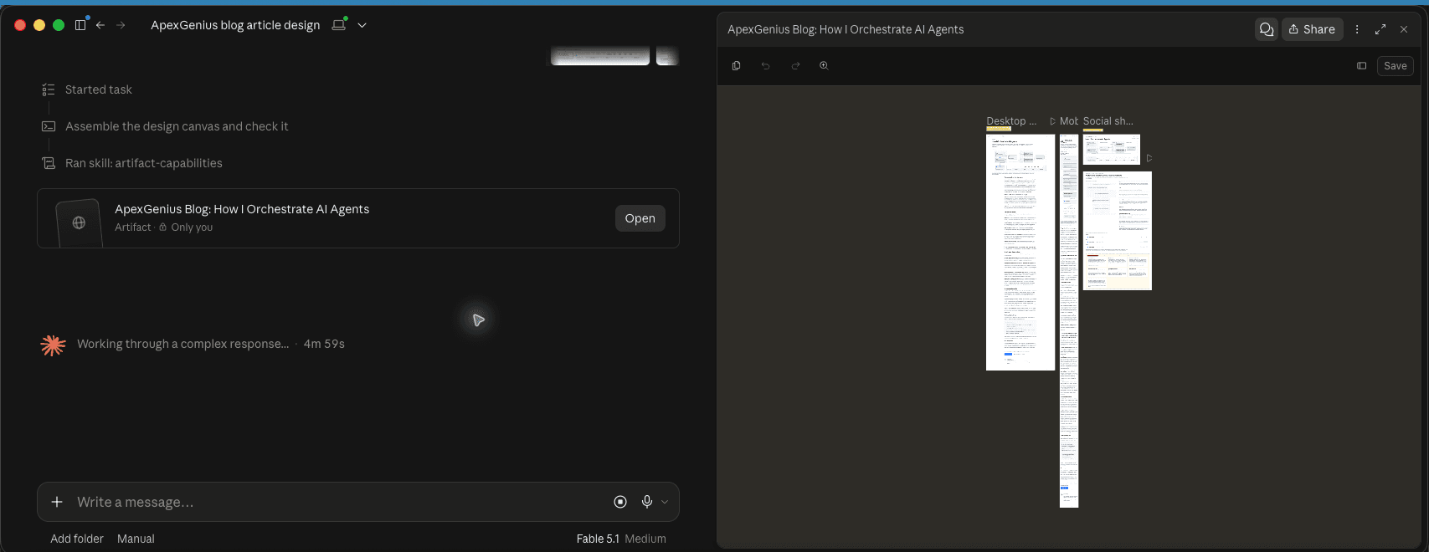The image size is (1429, 552).
Task: Go forward with the right arrow
Action: click(121, 25)
